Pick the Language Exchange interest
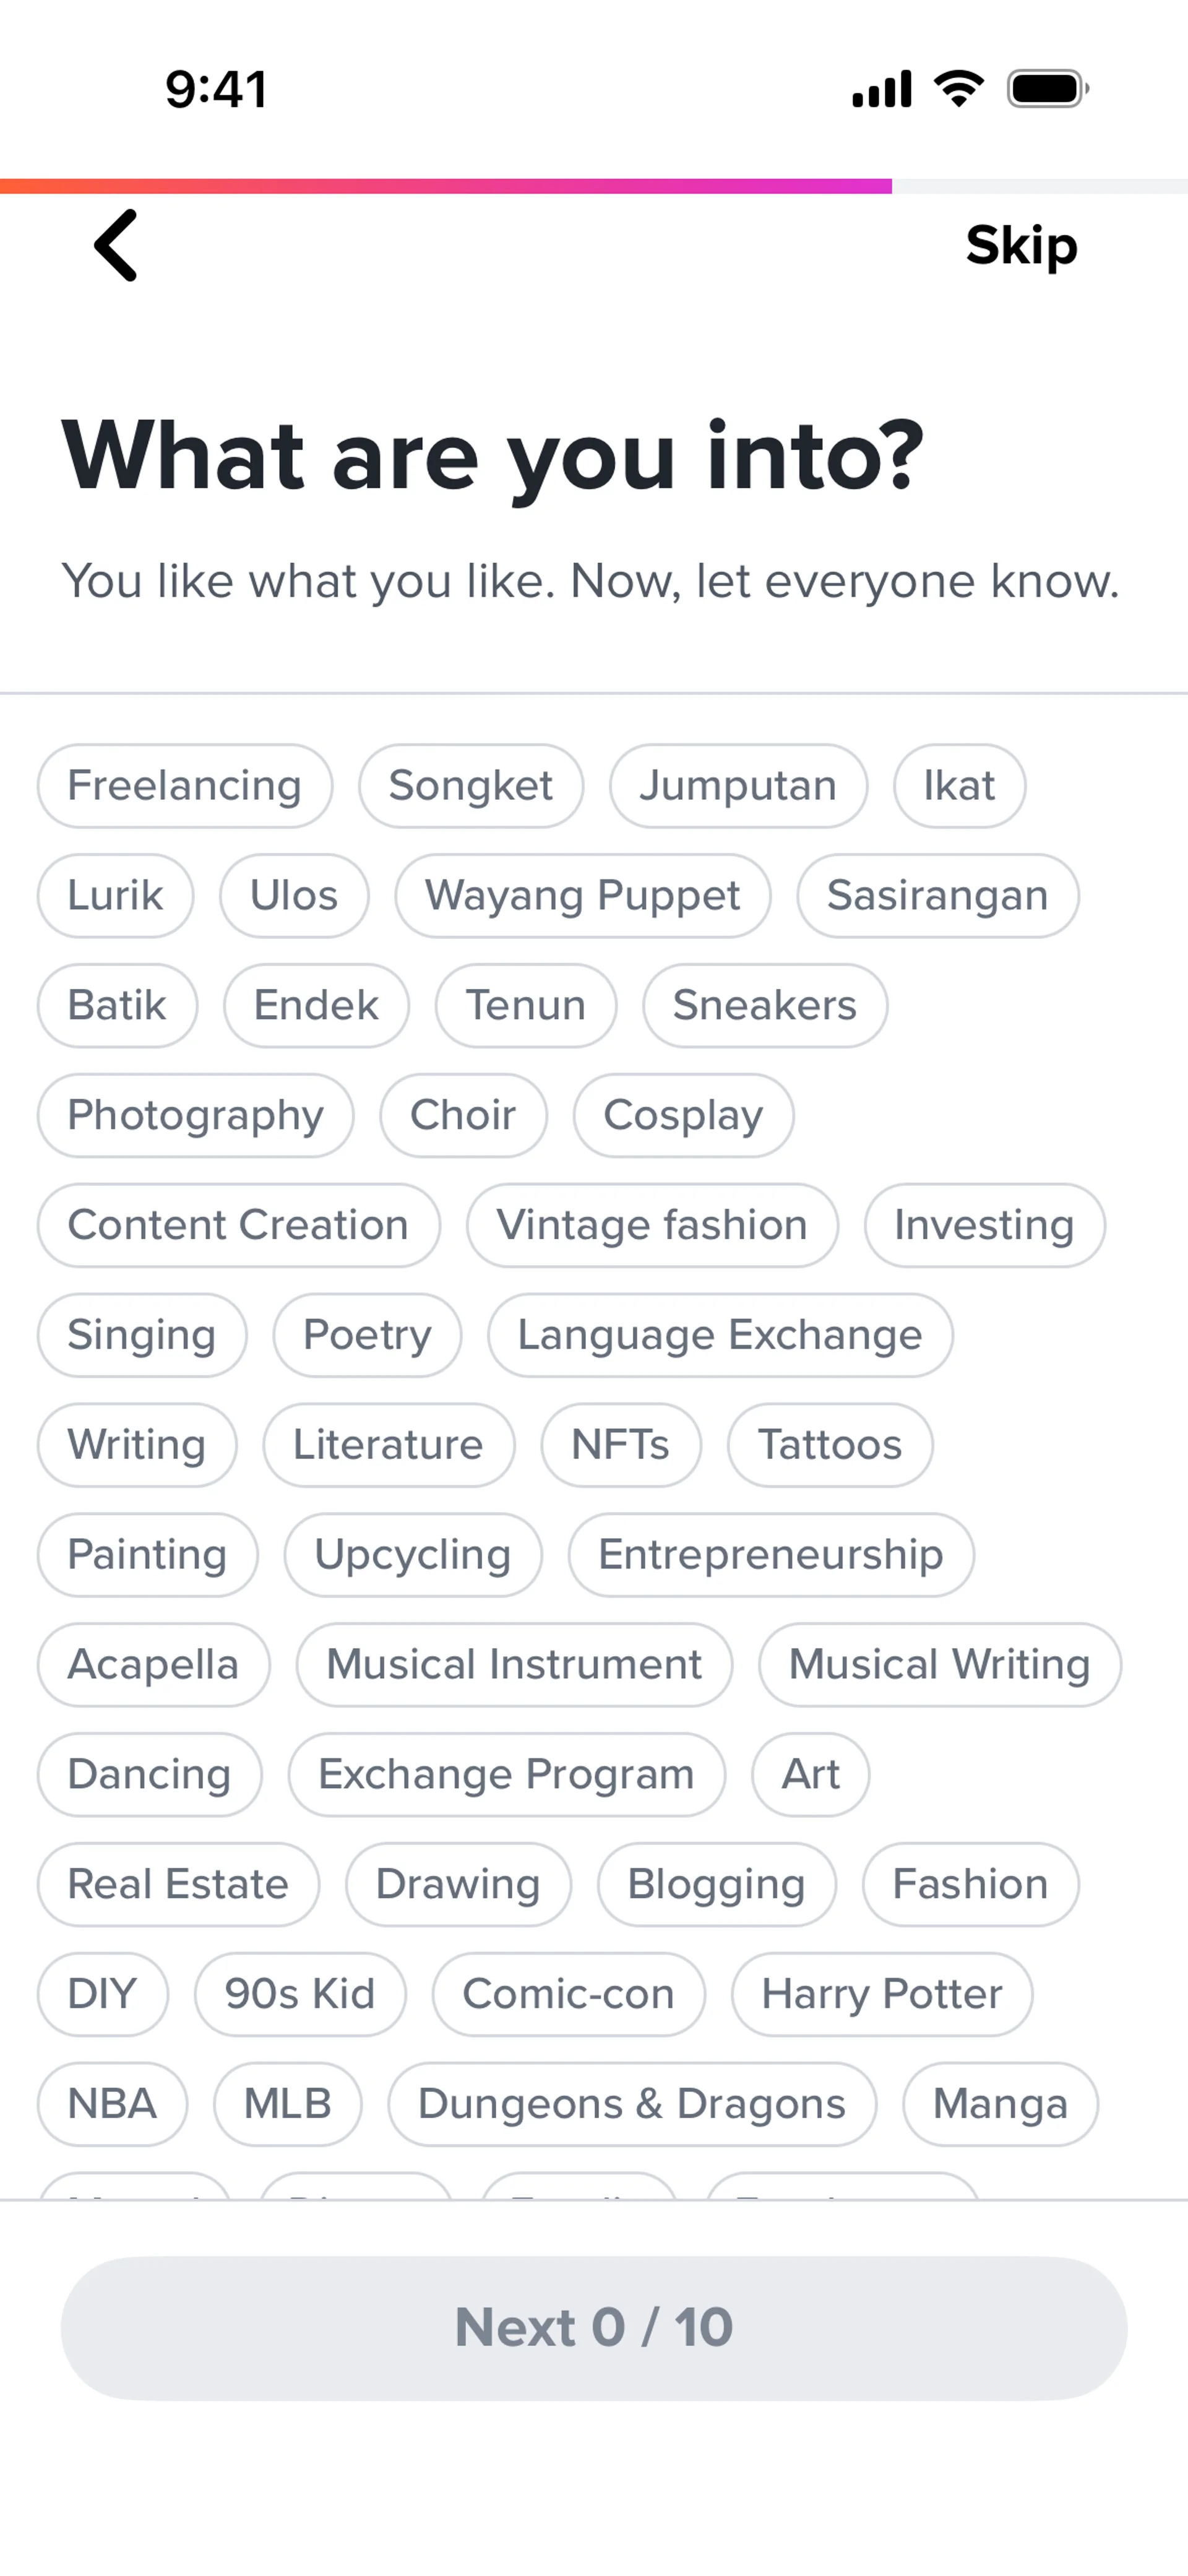Screen dimensions: 1188x2576 coord(720,1335)
